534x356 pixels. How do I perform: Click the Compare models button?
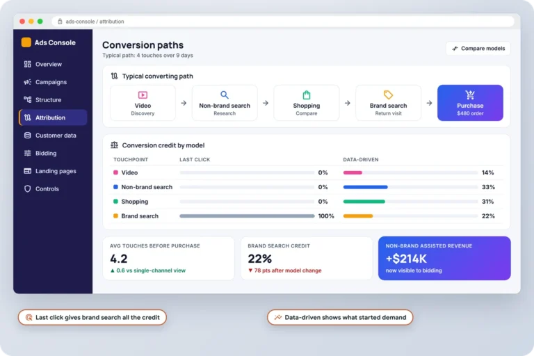[478, 49]
